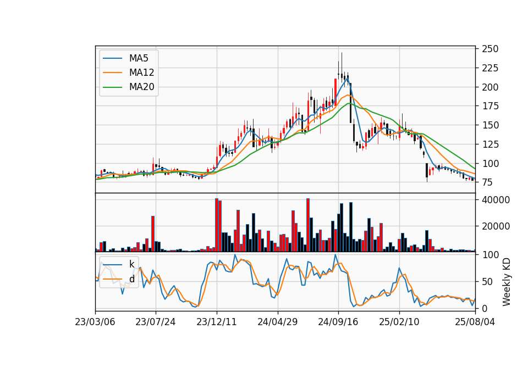This screenshot has width=528, height=379.
Task: Click the 24/09/16 date axis label
Action: click(x=338, y=322)
